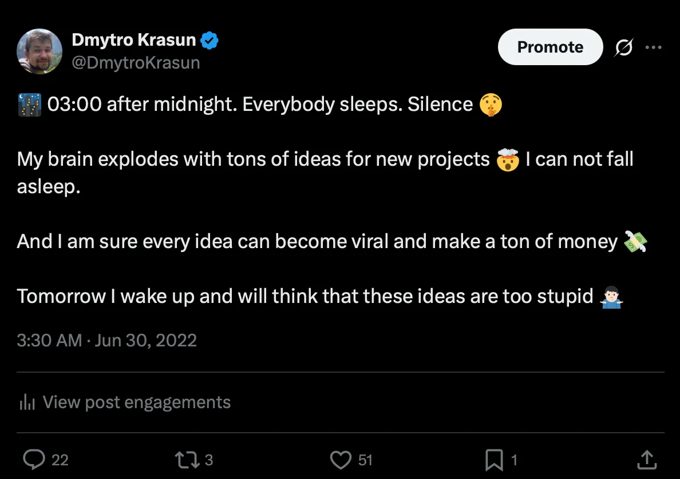Click the bar chart icon beside View post engagements
The image size is (680, 479).
[x=27, y=402]
